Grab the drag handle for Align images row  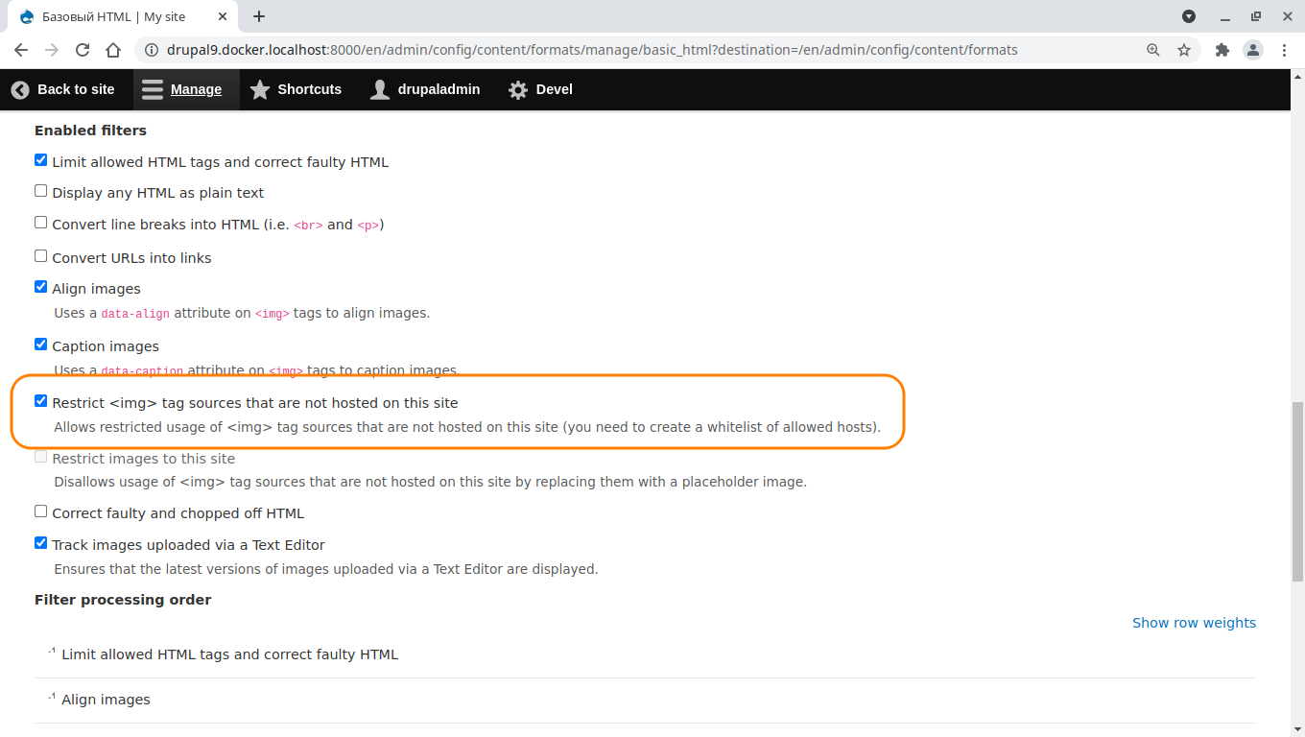tap(51, 696)
